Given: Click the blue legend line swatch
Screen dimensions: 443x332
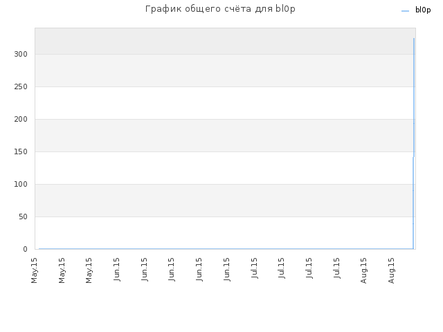Looking at the screenshot, I should [405, 11].
